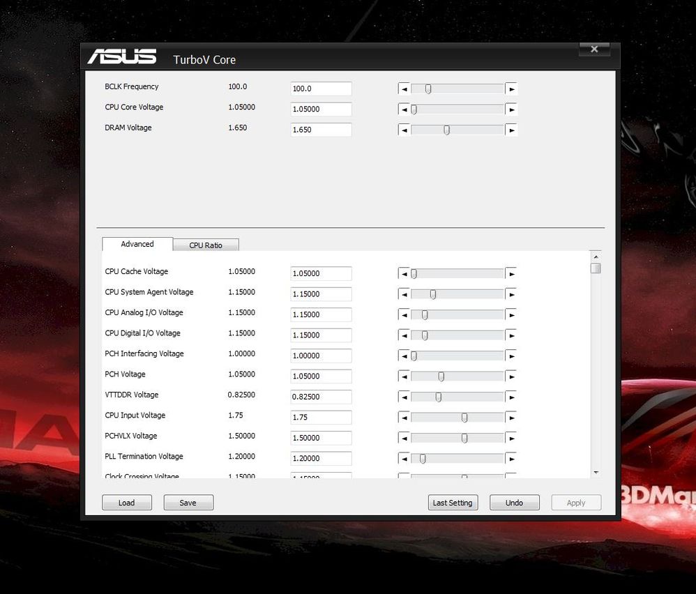Close the TurboV Core window

click(x=594, y=49)
